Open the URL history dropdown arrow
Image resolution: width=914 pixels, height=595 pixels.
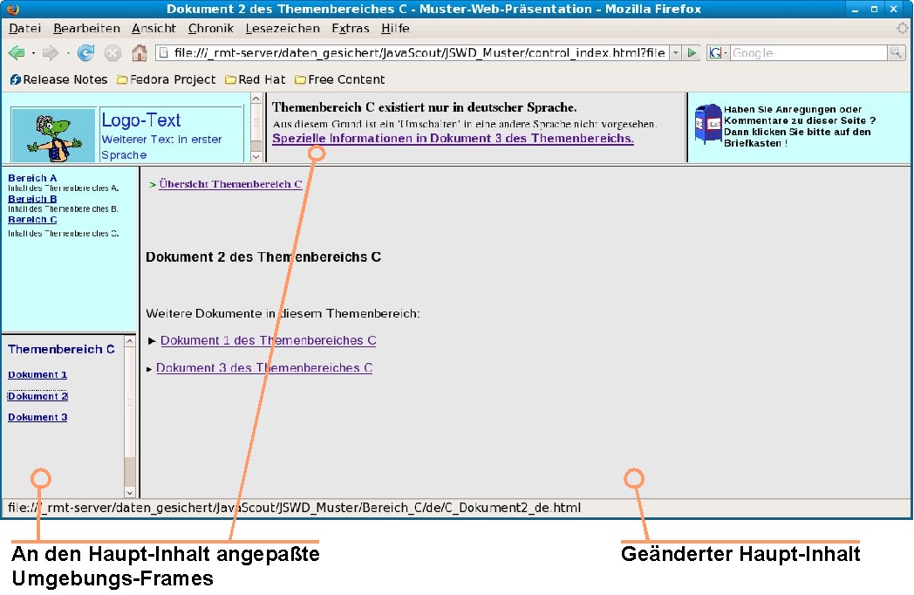click(675, 53)
